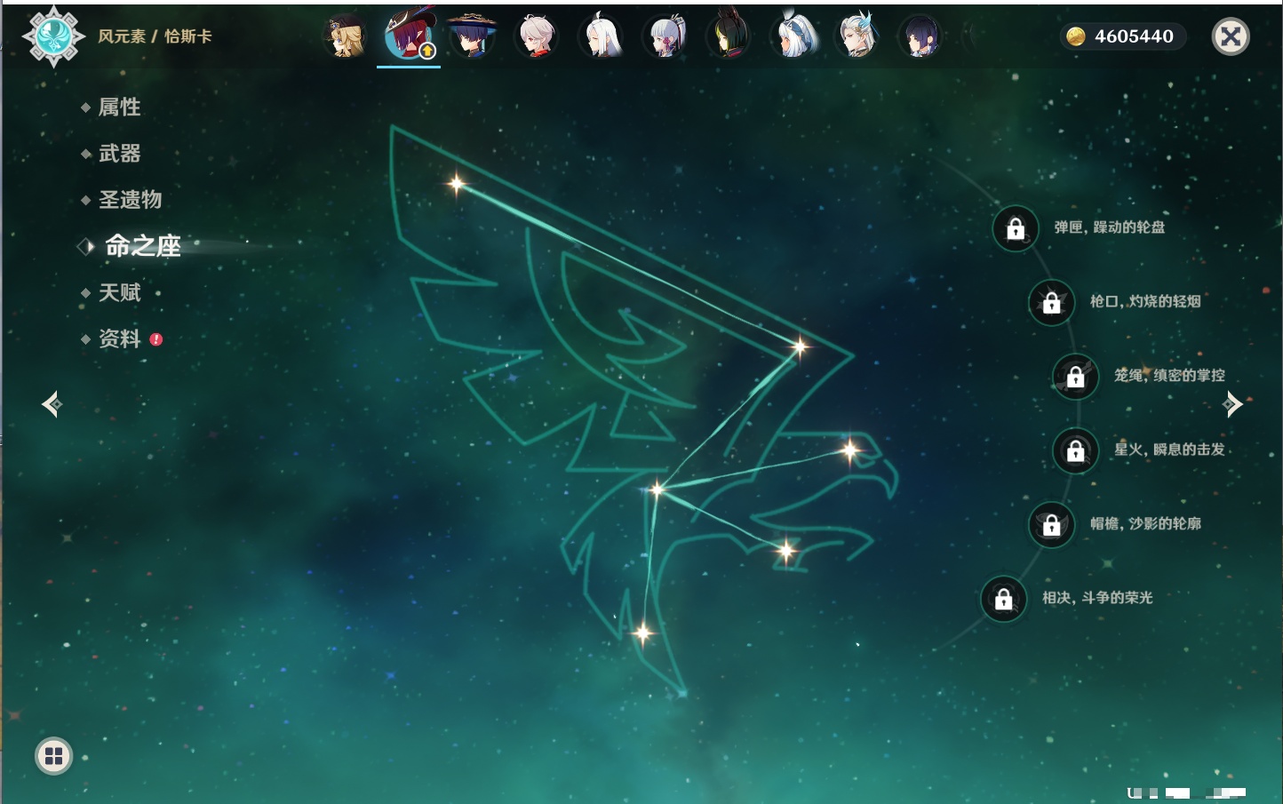
Task: Open 资料 profile tab with red alert
Action: [x=119, y=338]
